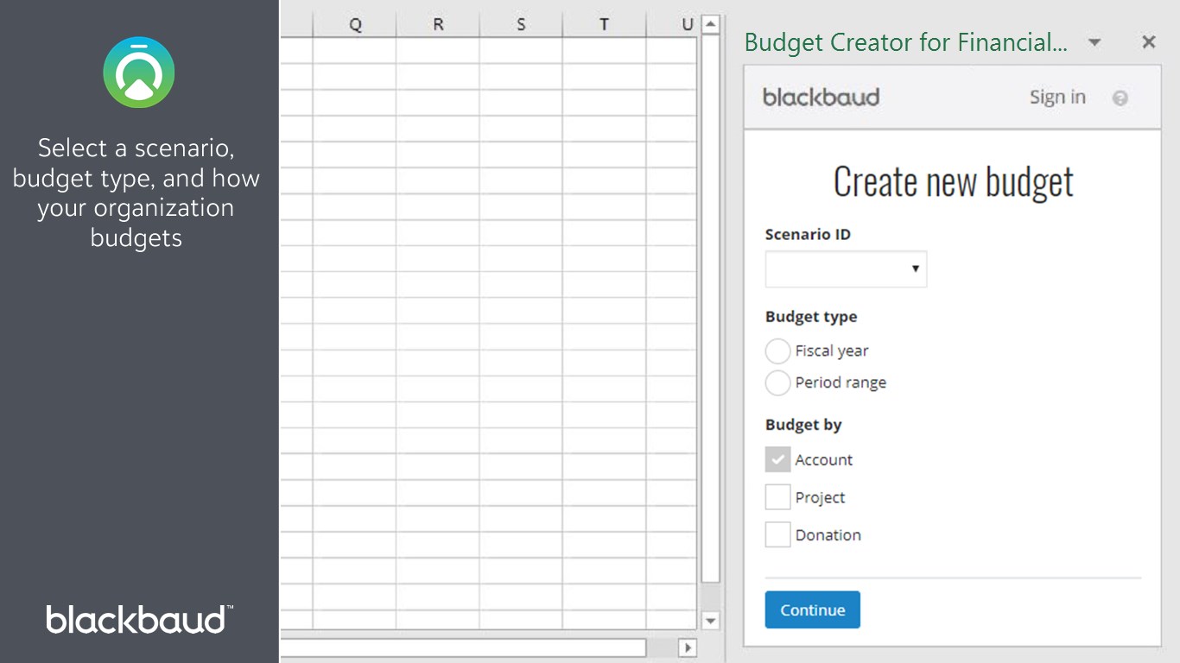
Task: Click the vertical scrollbar track
Action: pos(710,596)
